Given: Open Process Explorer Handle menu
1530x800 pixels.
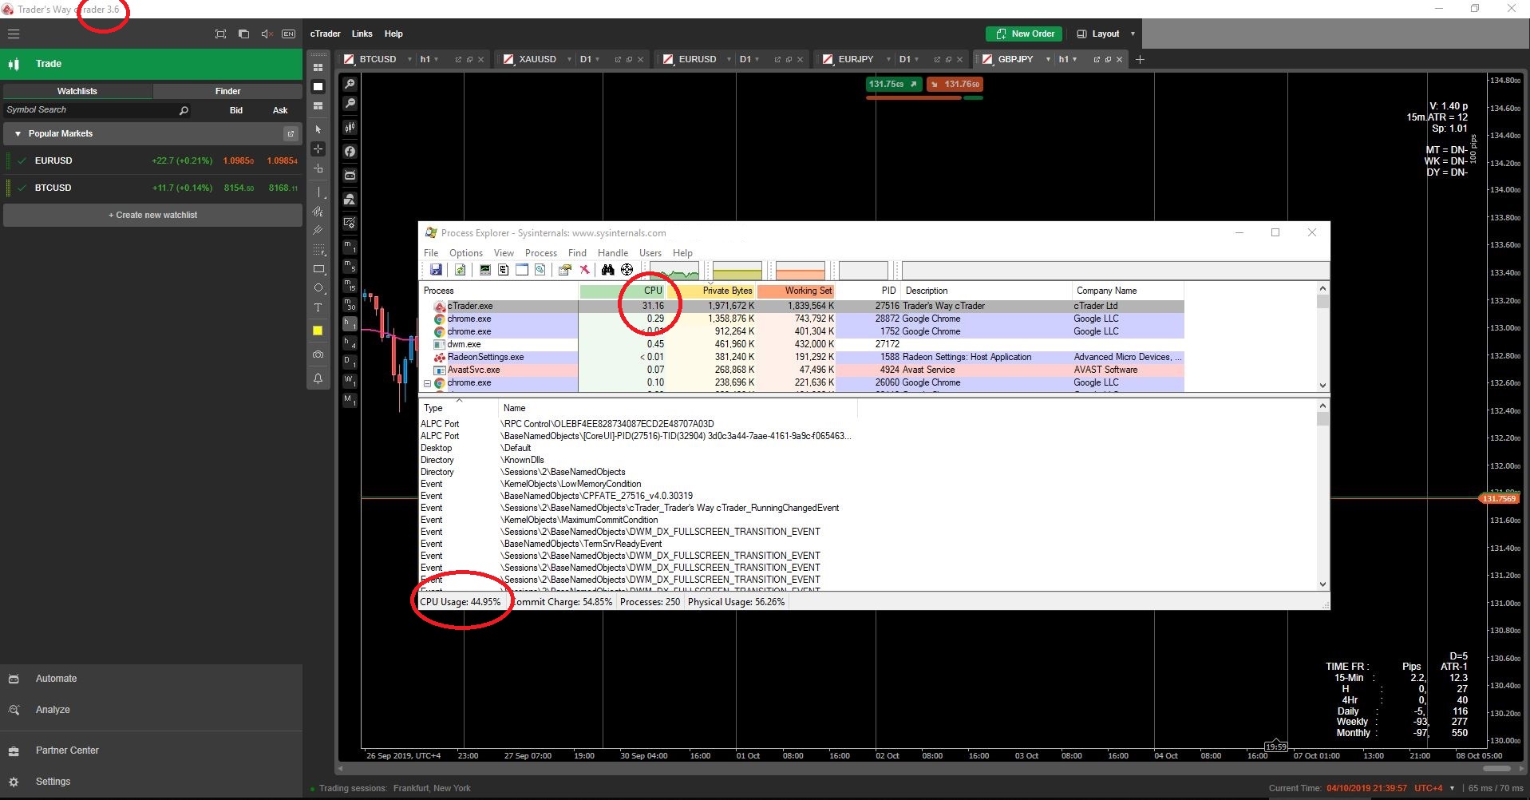Looking at the screenshot, I should pyautogui.click(x=613, y=253).
